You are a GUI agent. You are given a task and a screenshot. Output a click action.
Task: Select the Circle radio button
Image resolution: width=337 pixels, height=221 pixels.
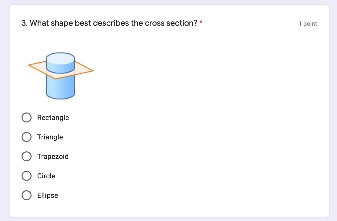coord(27,176)
